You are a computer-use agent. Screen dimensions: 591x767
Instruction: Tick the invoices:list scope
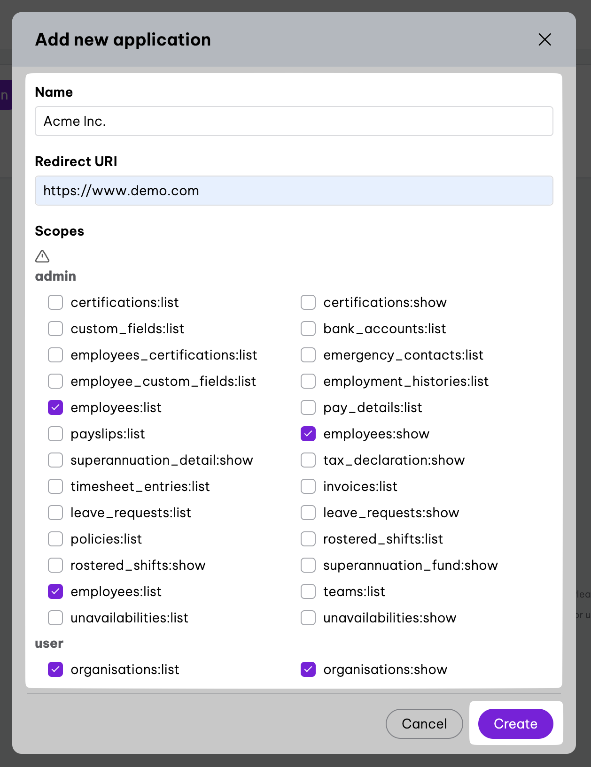click(308, 486)
